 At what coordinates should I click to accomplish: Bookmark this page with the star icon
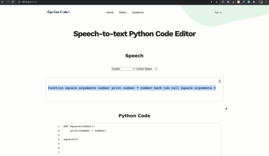(x=217, y=2)
